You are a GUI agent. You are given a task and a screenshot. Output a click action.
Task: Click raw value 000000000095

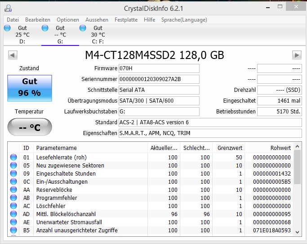point(272,214)
